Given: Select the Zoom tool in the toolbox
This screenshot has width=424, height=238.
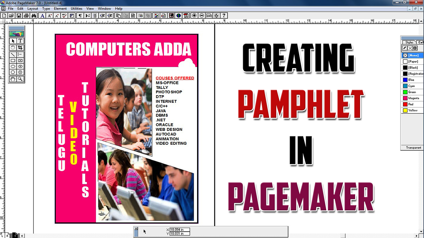Looking at the screenshot, I should (x=21, y=79).
